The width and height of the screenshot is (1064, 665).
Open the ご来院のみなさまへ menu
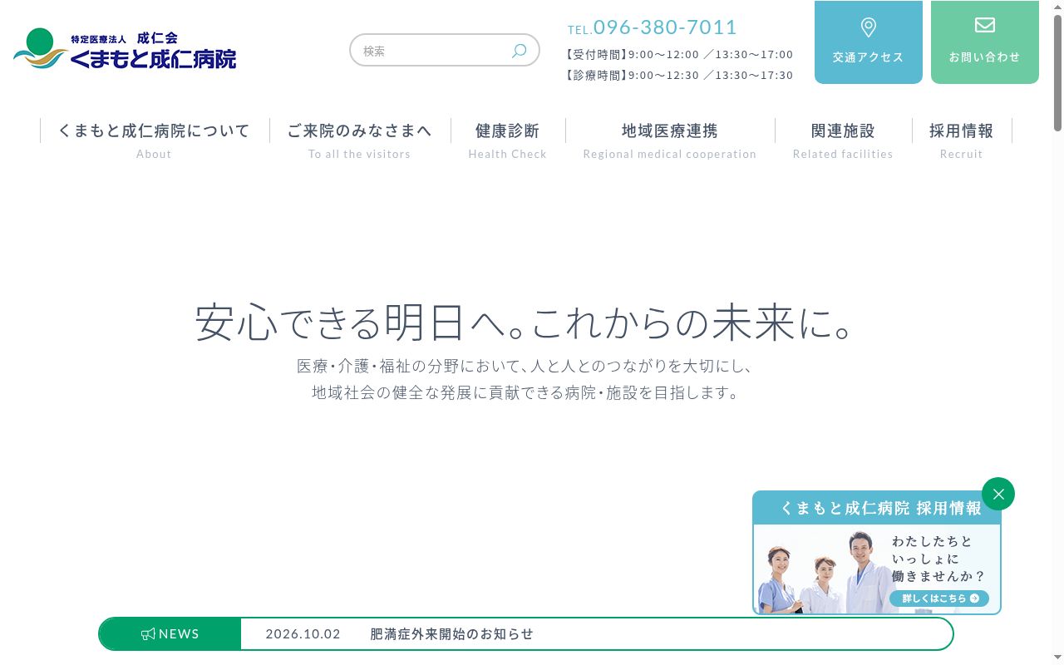360,140
